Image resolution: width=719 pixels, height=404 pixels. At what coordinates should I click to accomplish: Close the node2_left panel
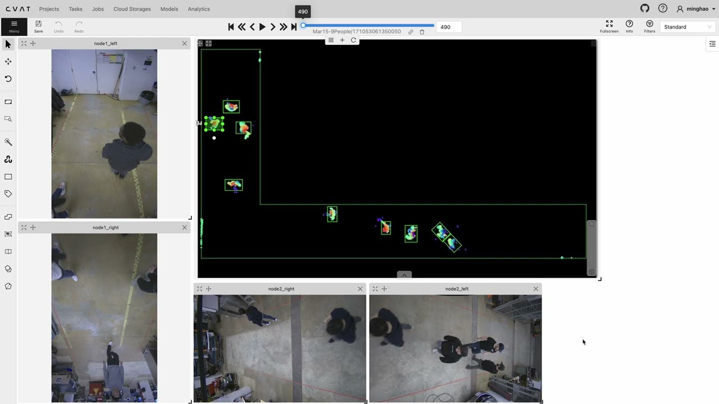tap(535, 288)
